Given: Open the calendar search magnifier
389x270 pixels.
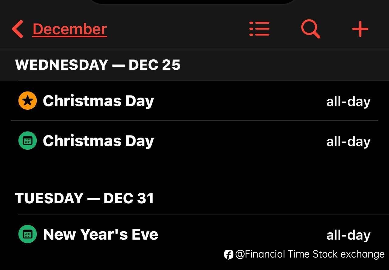Looking at the screenshot, I should click(310, 29).
